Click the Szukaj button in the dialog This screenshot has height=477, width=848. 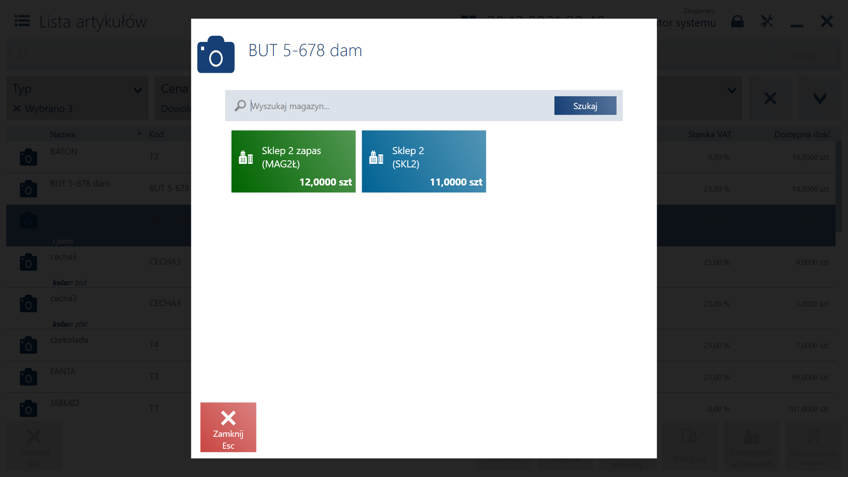585,106
